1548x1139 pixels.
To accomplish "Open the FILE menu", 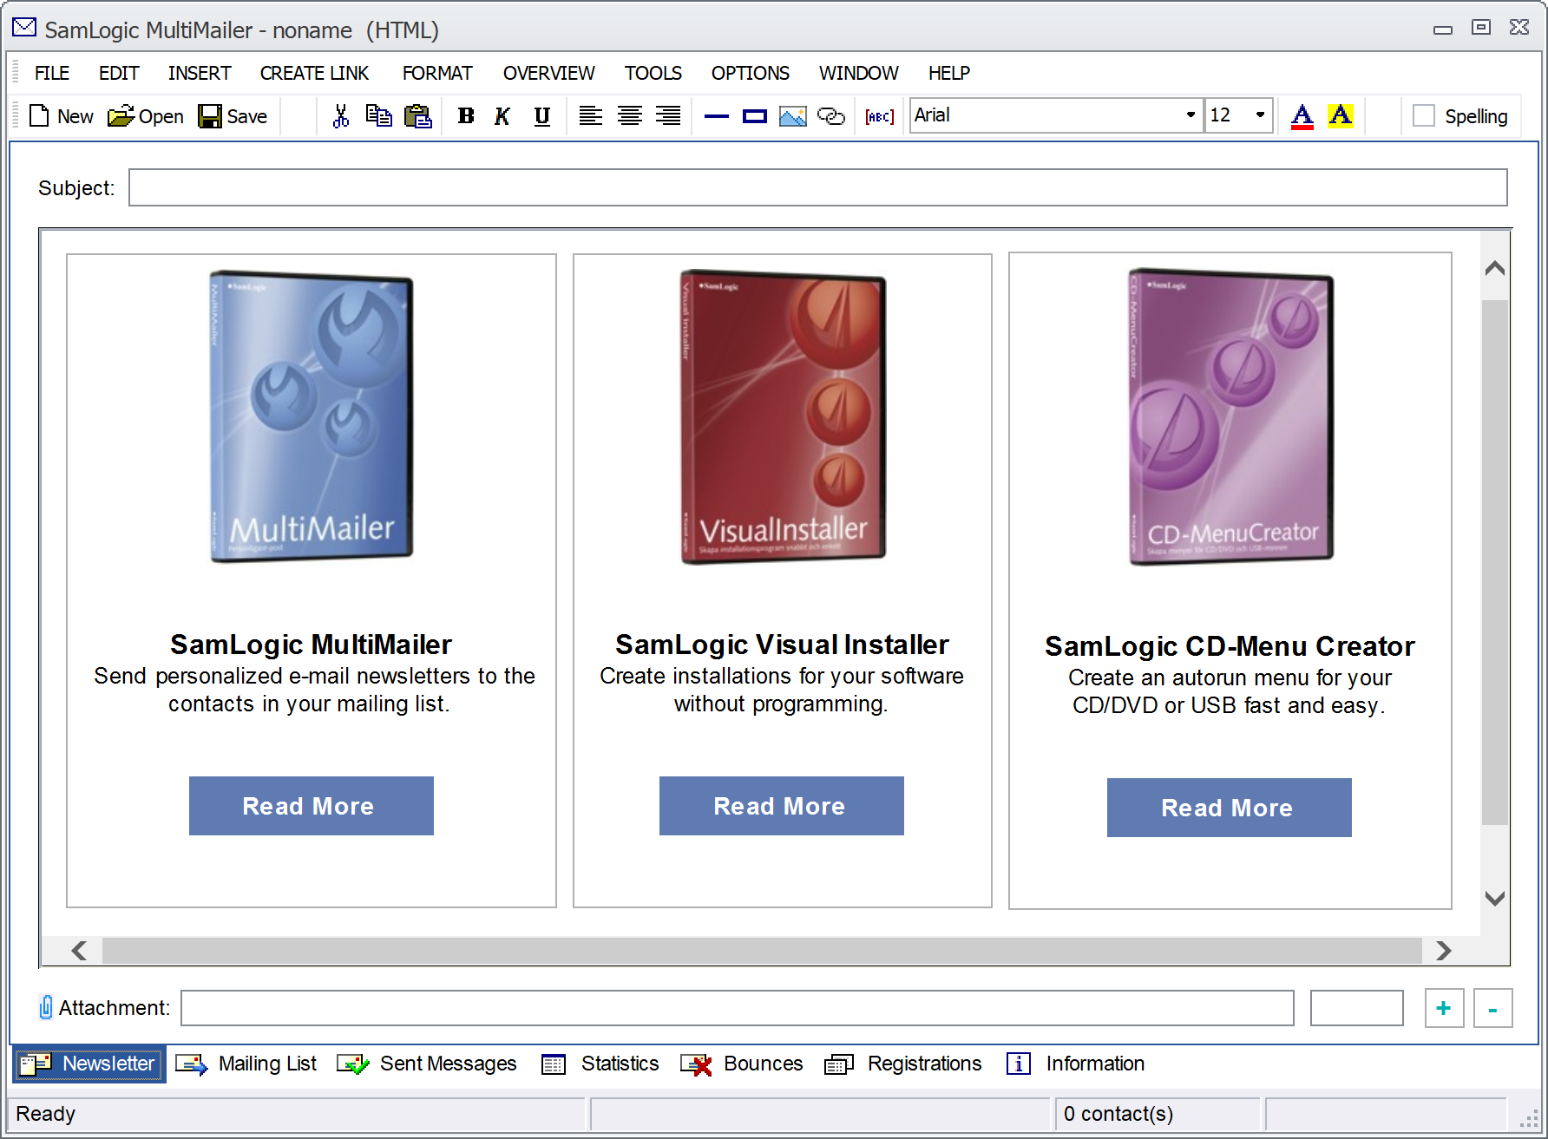I will (52, 73).
